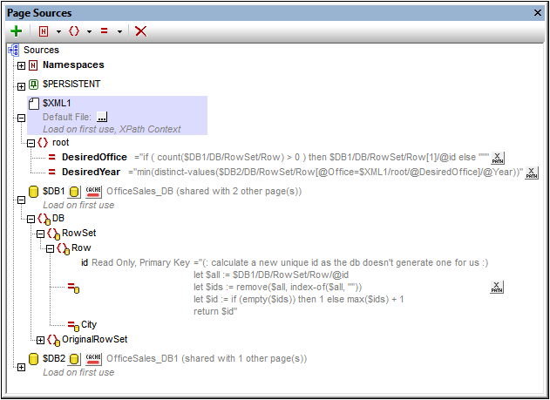
Task: Click the Add Element braces toolbar icon
Action: [74, 31]
